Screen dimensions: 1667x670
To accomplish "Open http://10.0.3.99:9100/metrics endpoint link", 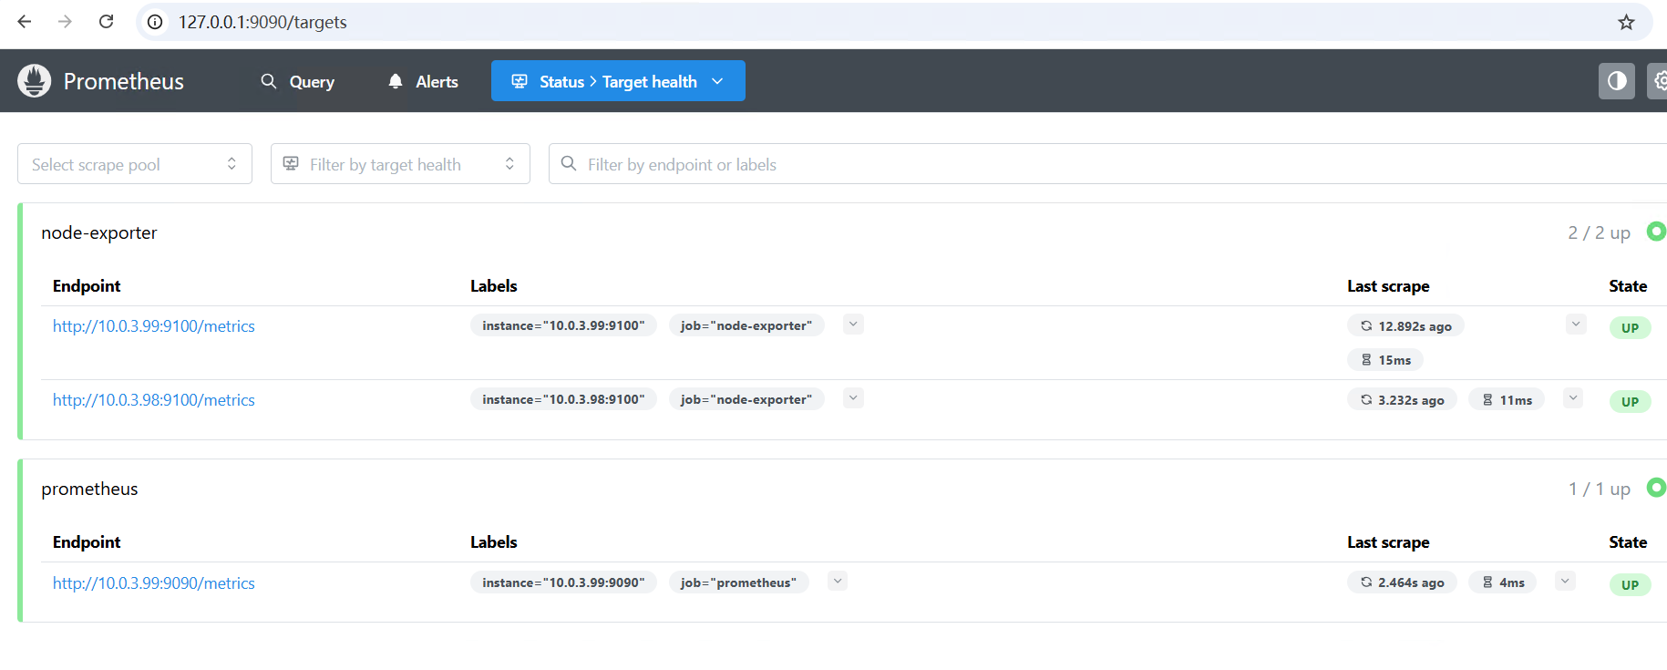I will pos(154,326).
